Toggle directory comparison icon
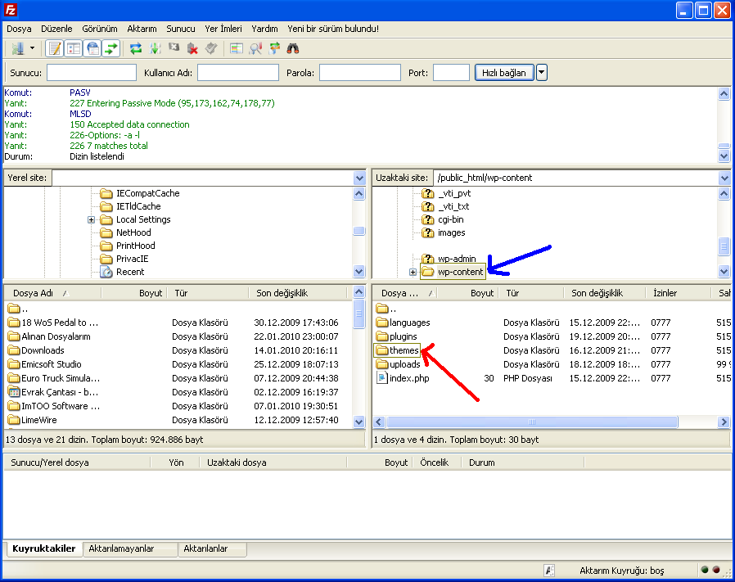 click(255, 48)
